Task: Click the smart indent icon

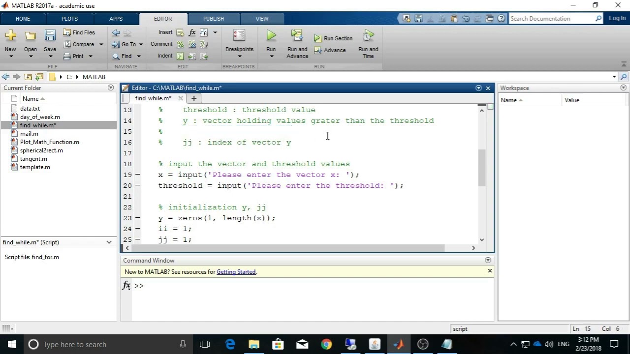Action: click(180, 56)
